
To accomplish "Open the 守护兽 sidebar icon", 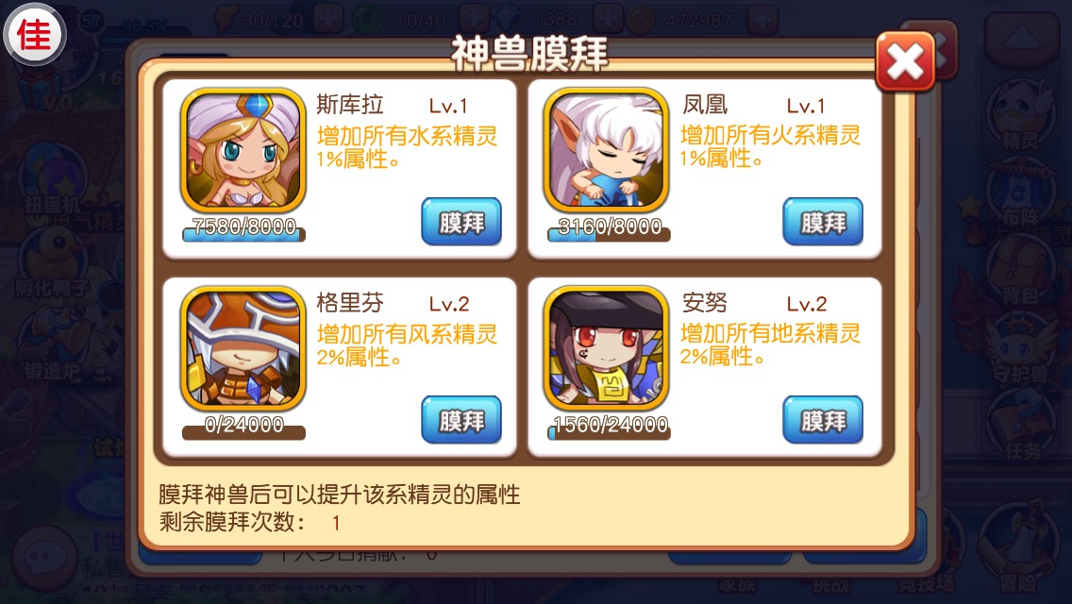I will (1019, 348).
